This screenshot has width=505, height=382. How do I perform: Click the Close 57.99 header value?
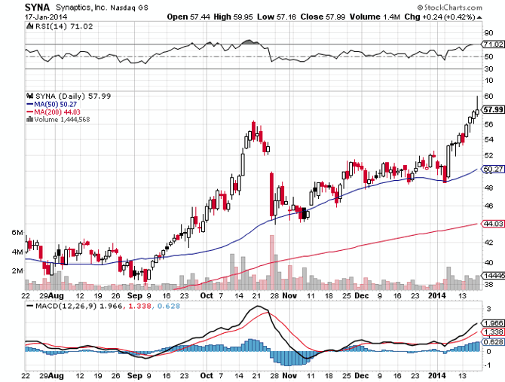pyautogui.click(x=323, y=17)
